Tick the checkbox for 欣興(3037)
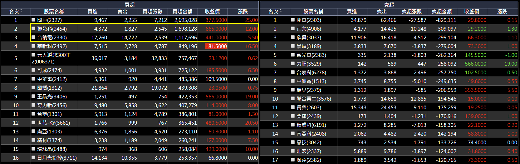 click(x=293, y=37)
